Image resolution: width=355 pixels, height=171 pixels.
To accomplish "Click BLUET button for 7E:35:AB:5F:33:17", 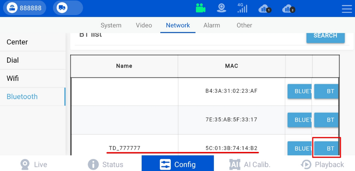I will [300, 120].
